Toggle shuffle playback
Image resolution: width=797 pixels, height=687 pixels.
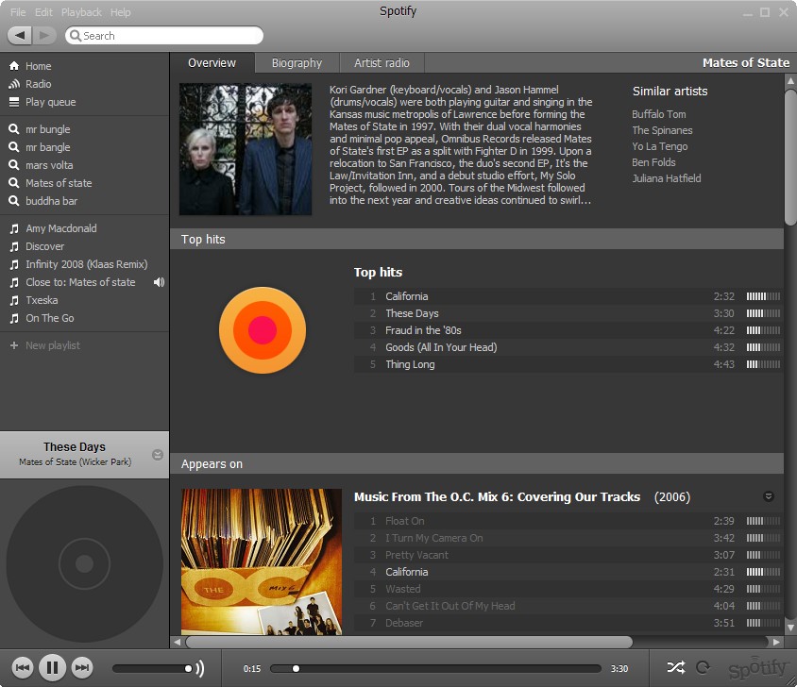(675, 667)
